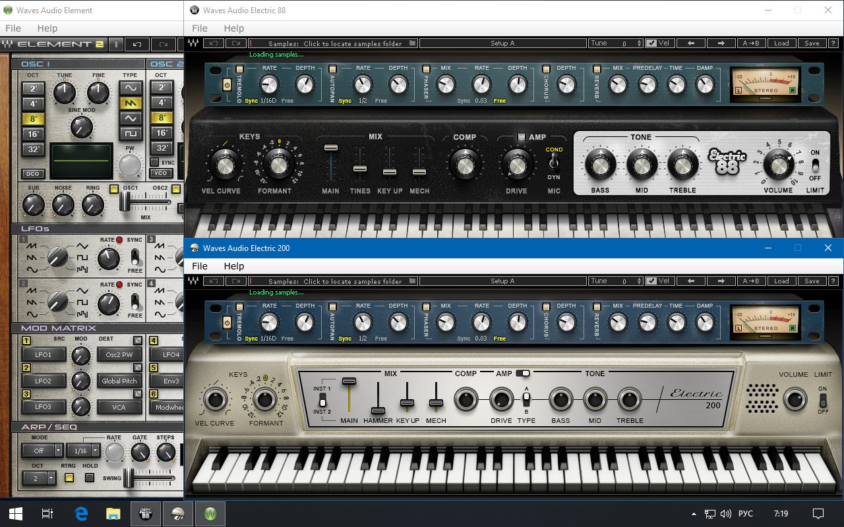This screenshot has height=527, width=844.
Task: Click the effects rack power button in Electric 88
Action: (x=227, y=85)
